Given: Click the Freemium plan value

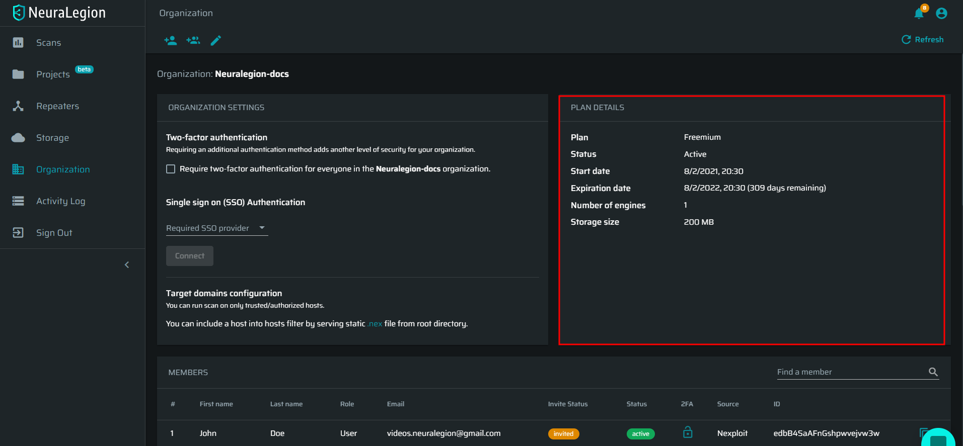Looking at the screenshot, I should (x=702, y=137).
